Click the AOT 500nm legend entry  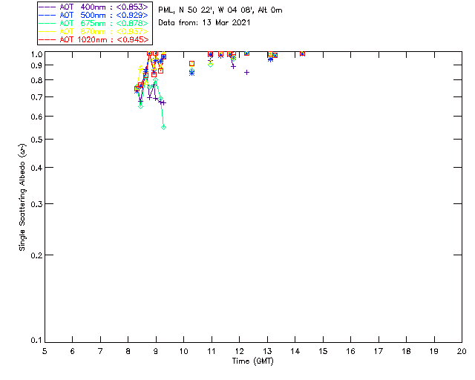[x=94, y=15]
